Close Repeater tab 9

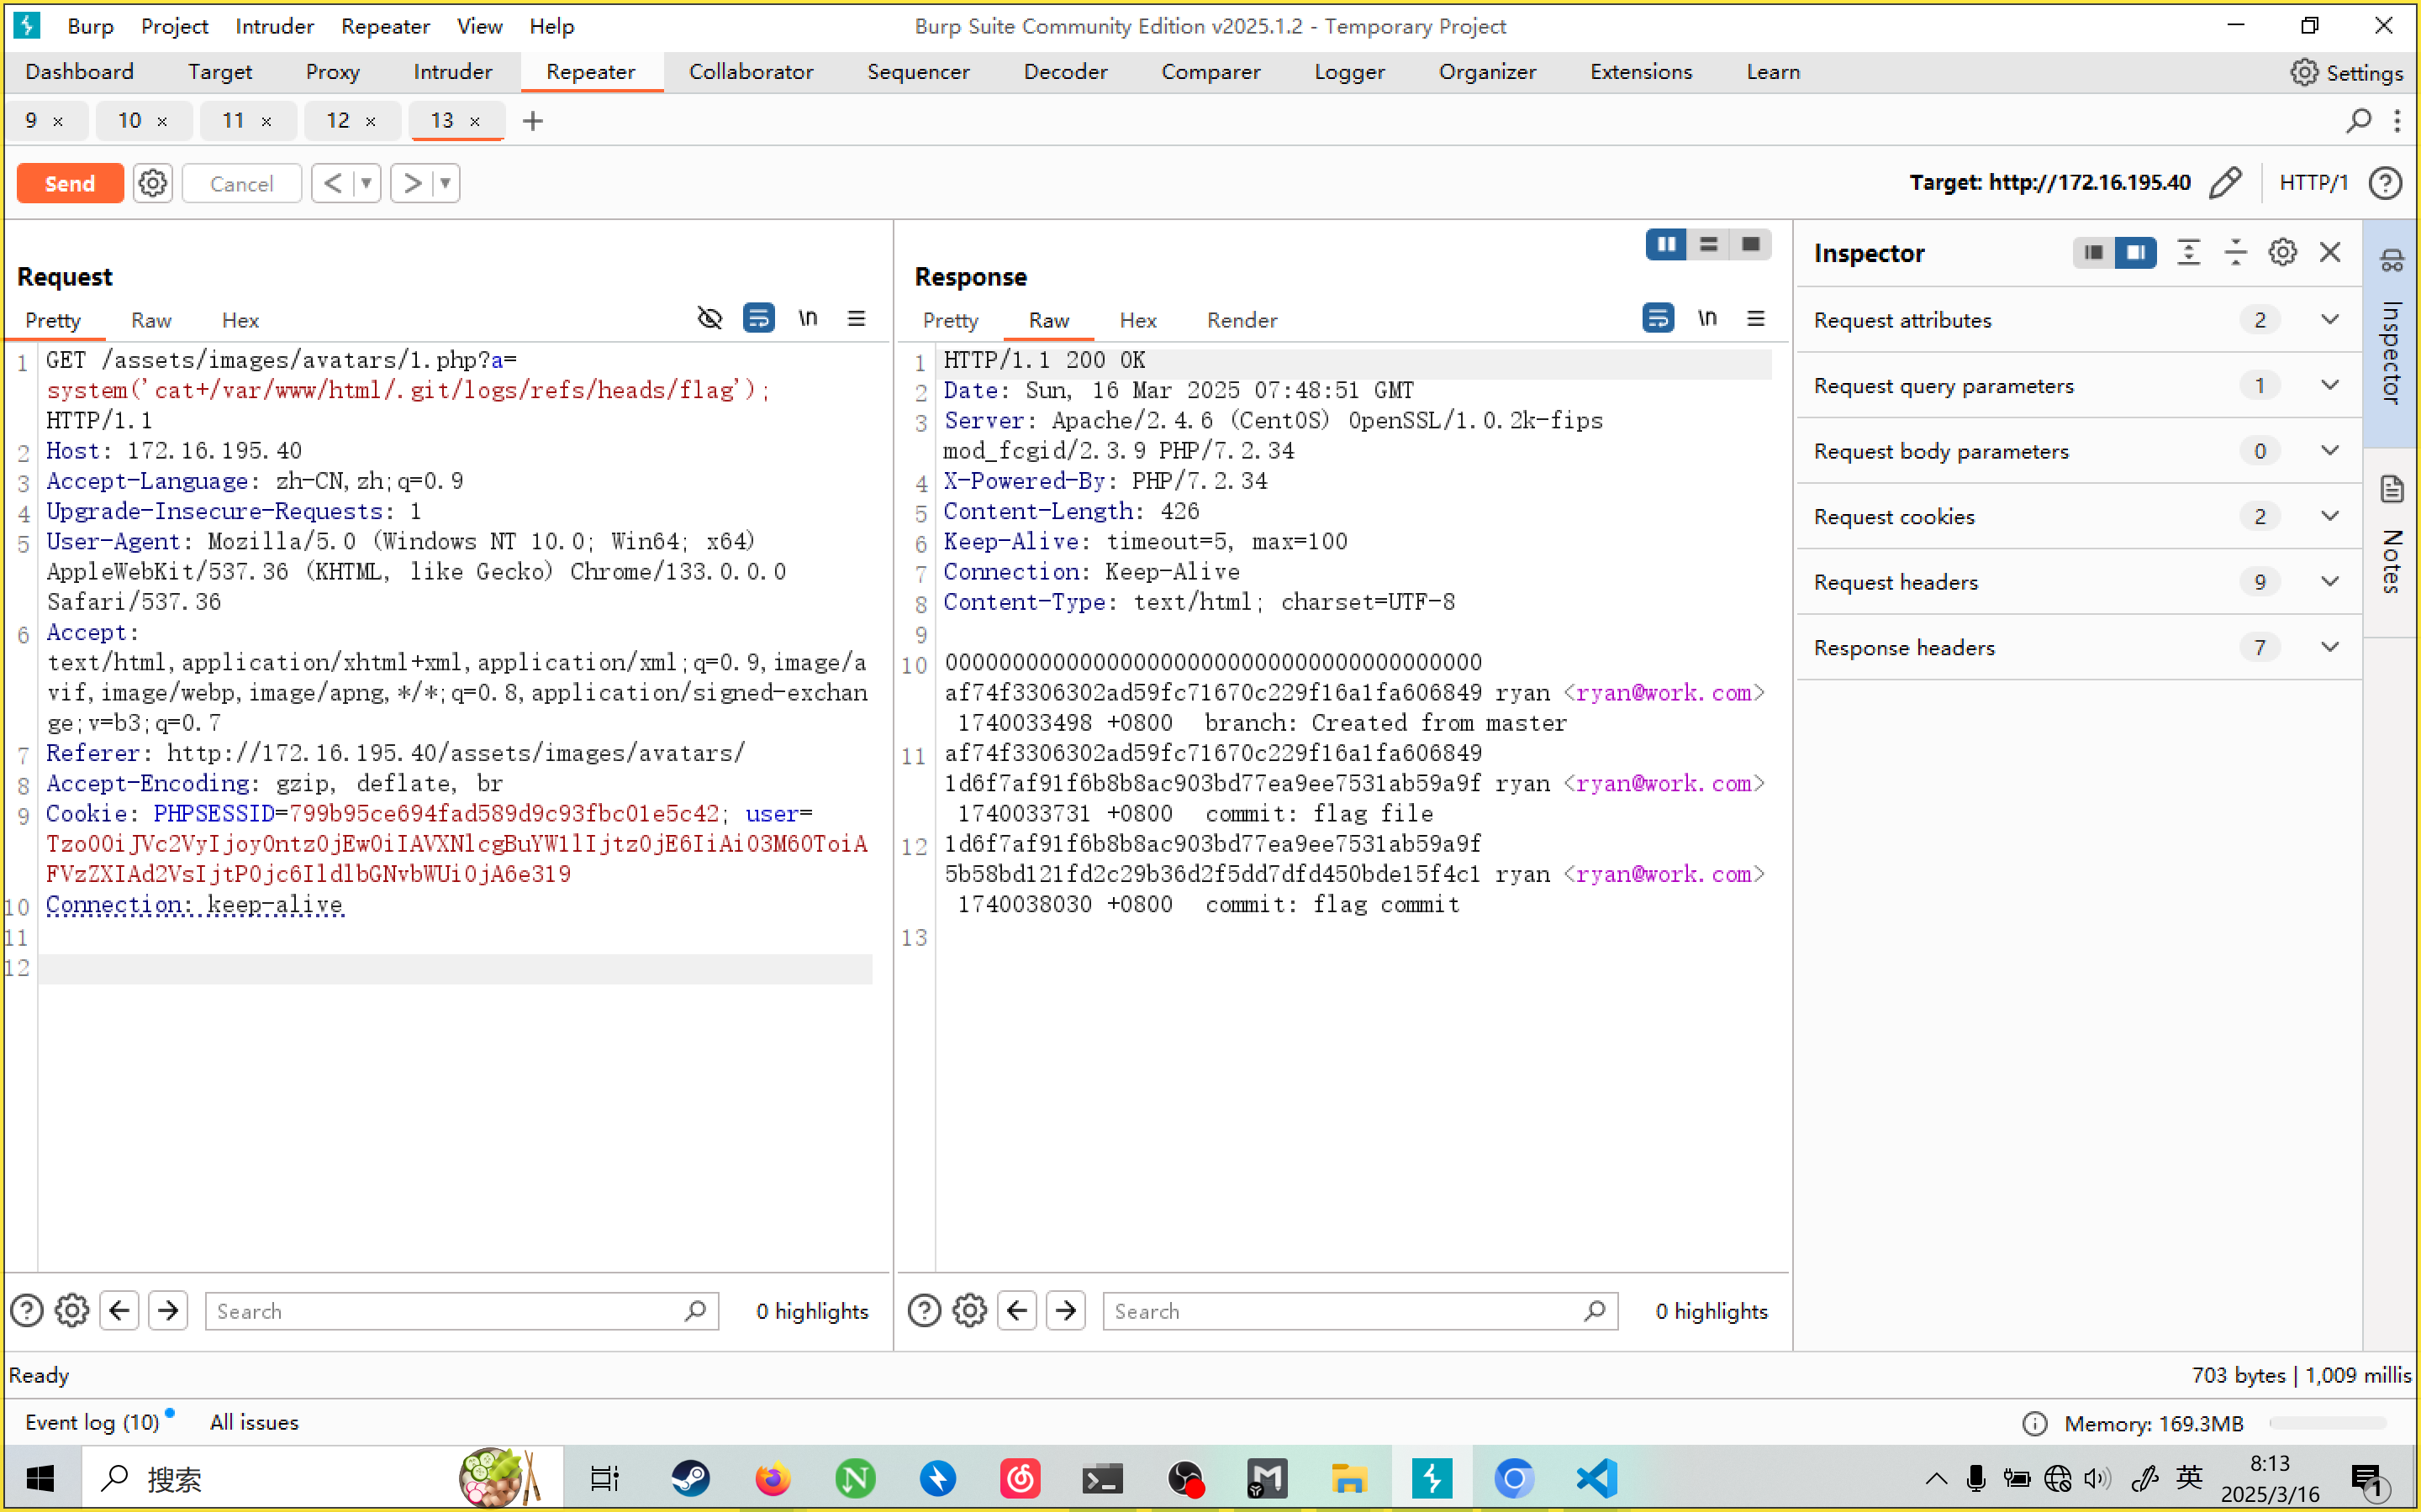pyautogui.click(x=58, y=121)
